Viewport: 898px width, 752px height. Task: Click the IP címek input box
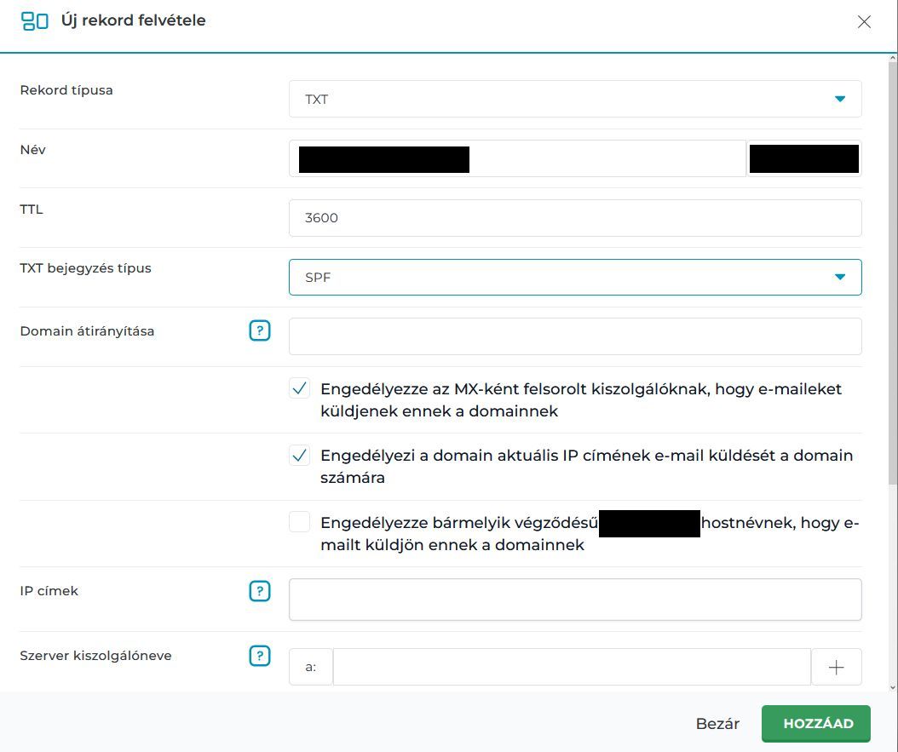click(575, 600)
